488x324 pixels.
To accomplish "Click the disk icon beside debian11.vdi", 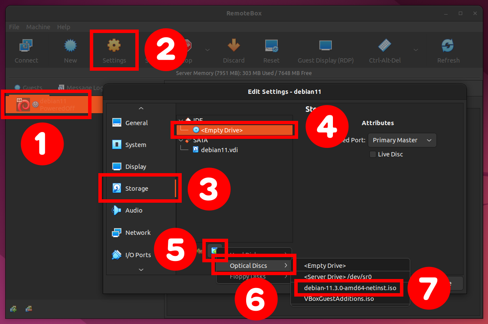I will (195, 150).
